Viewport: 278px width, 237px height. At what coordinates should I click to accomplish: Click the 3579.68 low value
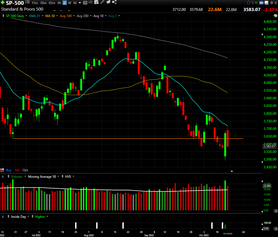(196, 9)
